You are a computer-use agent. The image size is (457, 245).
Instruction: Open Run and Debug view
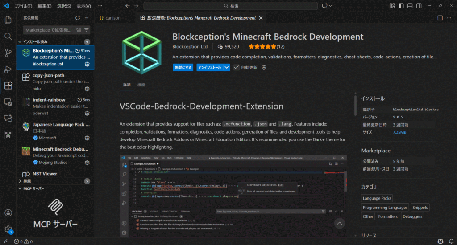[x=8, y=69]
